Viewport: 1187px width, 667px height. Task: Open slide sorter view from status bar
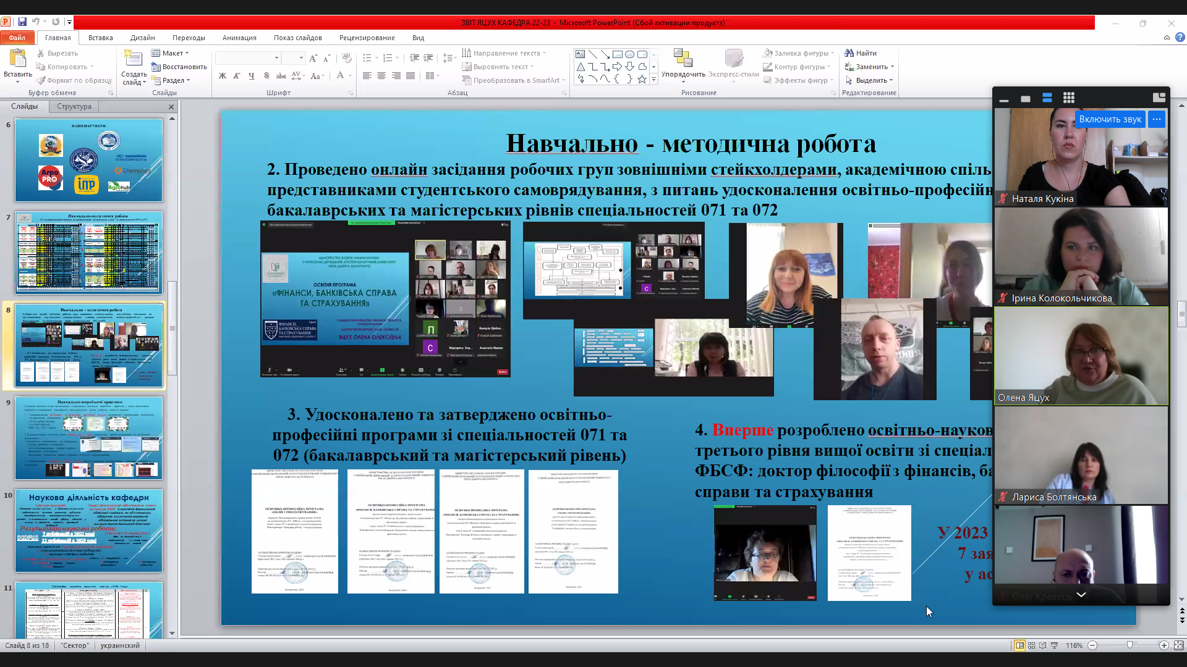click(1032, 645)
